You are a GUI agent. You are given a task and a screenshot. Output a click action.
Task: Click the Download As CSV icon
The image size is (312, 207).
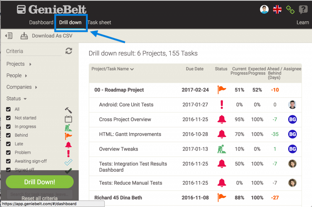click(24, 36)
